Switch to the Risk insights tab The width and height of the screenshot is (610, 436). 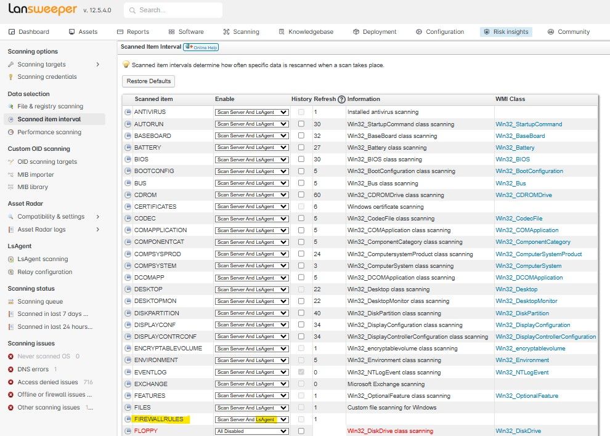506,32
